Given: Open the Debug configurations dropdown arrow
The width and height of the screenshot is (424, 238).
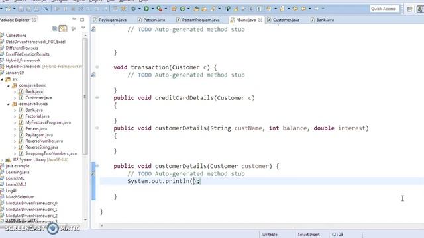Looking at the screenshot, I should point(140,9).
